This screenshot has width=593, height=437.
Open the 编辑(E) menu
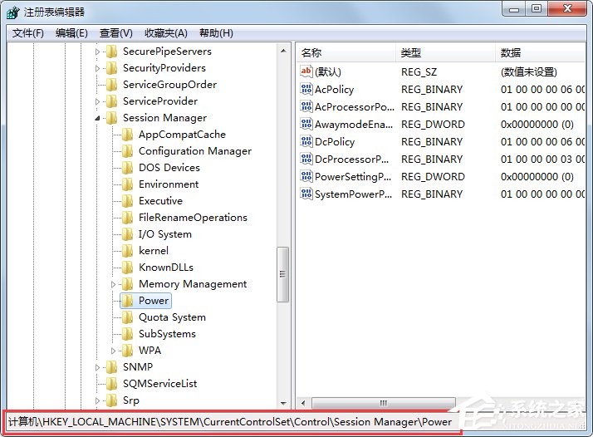(x=71, y=33)
